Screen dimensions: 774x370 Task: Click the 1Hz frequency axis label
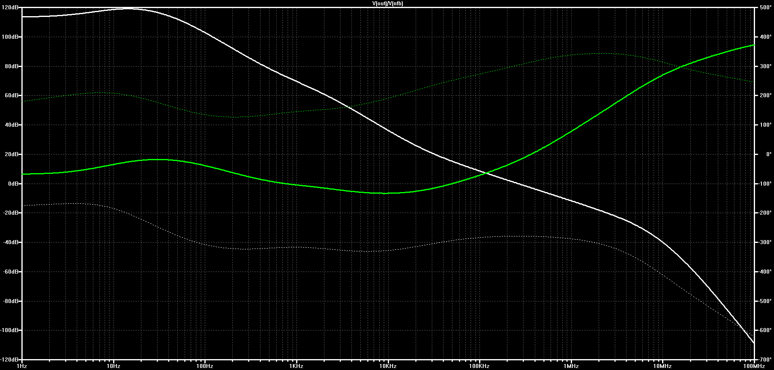click(22, 366)
